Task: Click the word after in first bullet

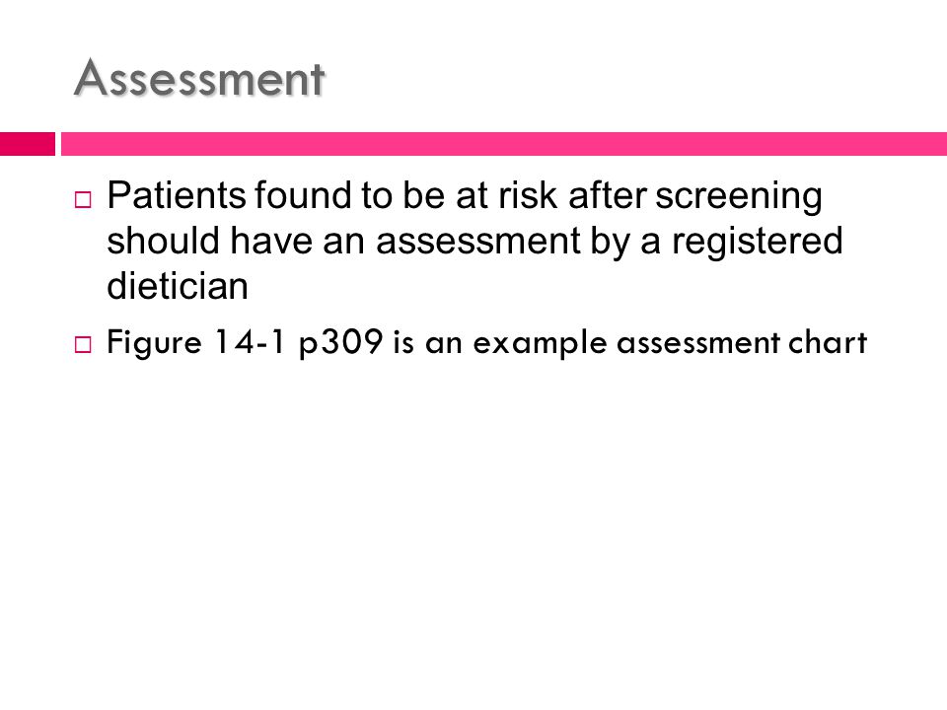Action: tap(607, 195)
